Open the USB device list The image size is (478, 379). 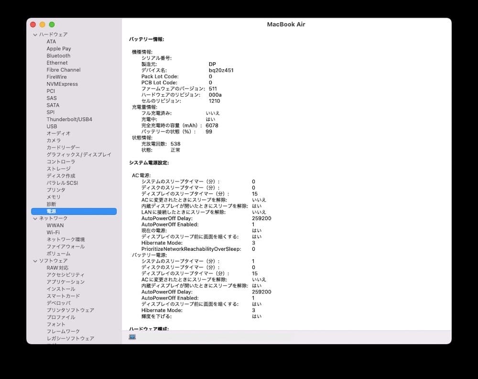52,126
